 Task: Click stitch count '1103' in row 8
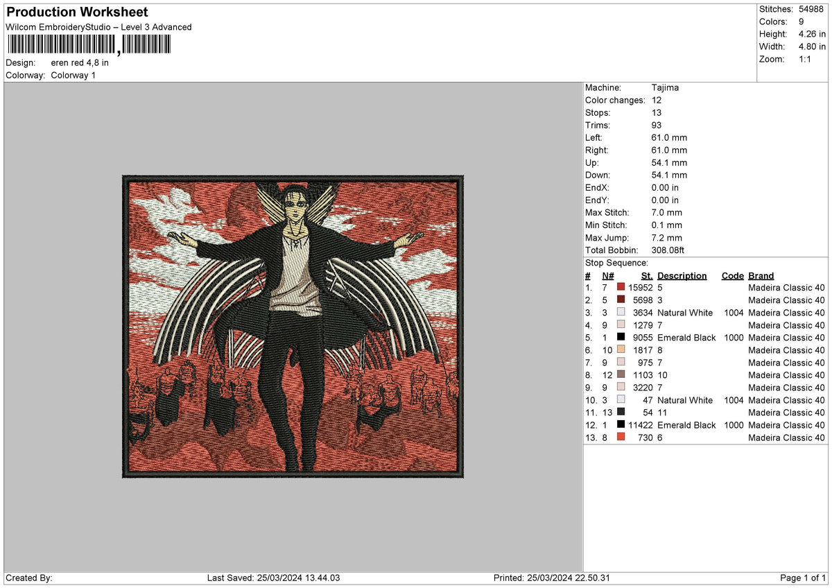[x=643, y=375]
